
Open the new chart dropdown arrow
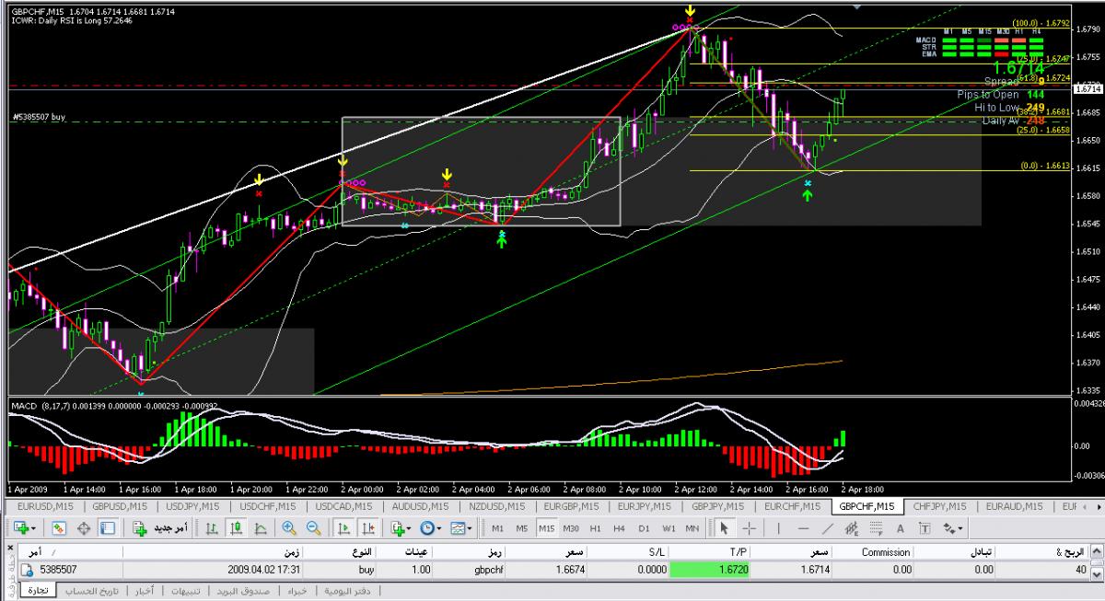[33, 528]
